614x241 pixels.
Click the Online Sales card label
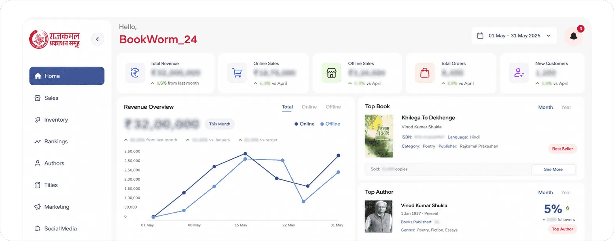pyautogui.click(x=266, y=63)
